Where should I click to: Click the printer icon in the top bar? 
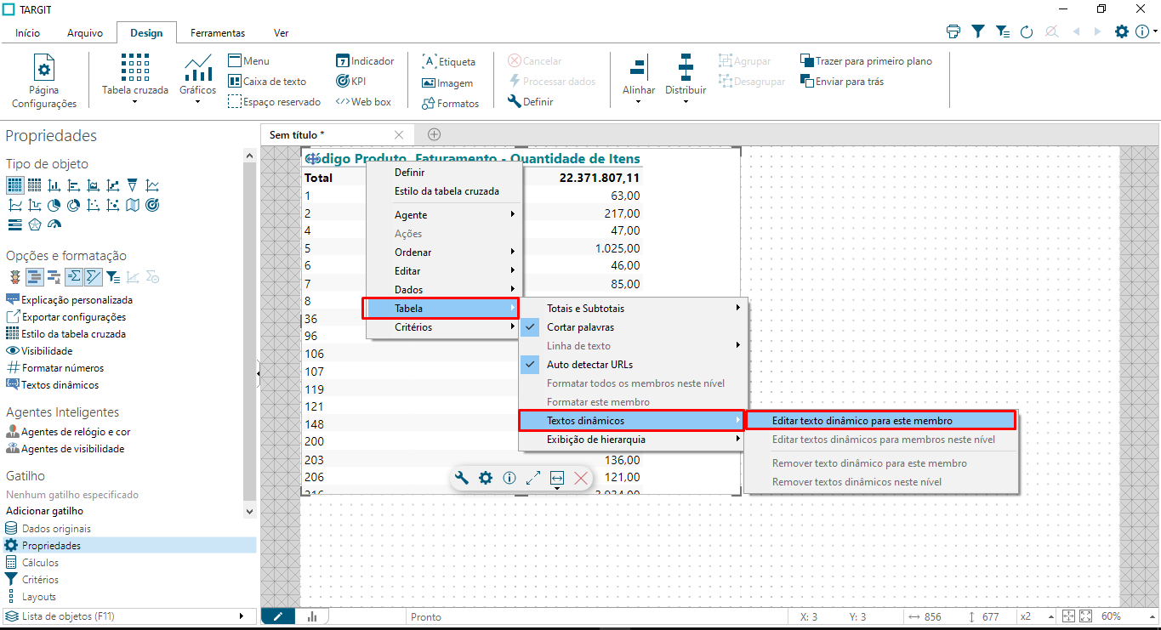(953, 31)
